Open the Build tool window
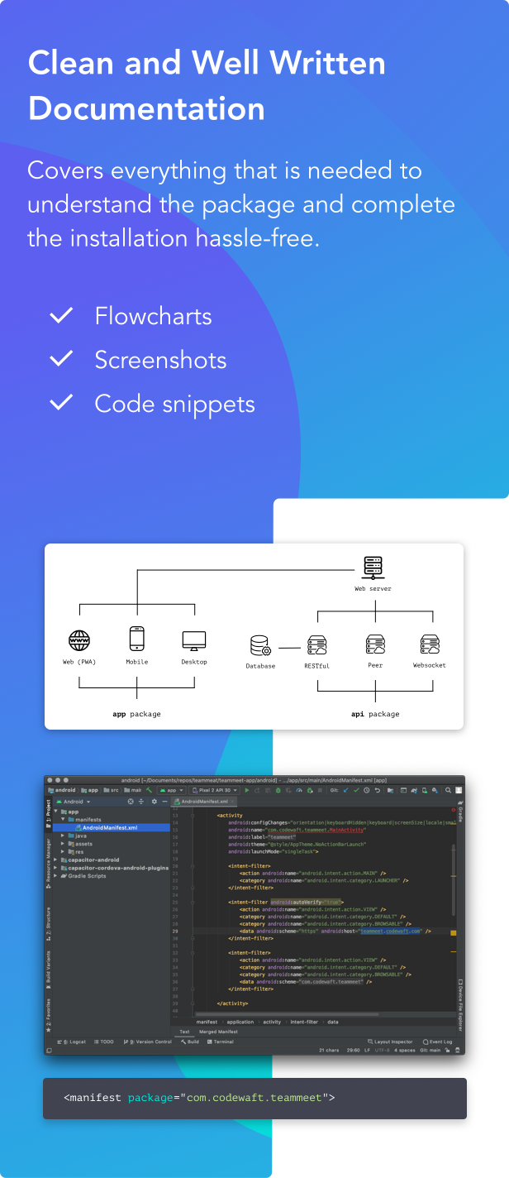The image size is (509, 1178). click(x=190, y=1042)
